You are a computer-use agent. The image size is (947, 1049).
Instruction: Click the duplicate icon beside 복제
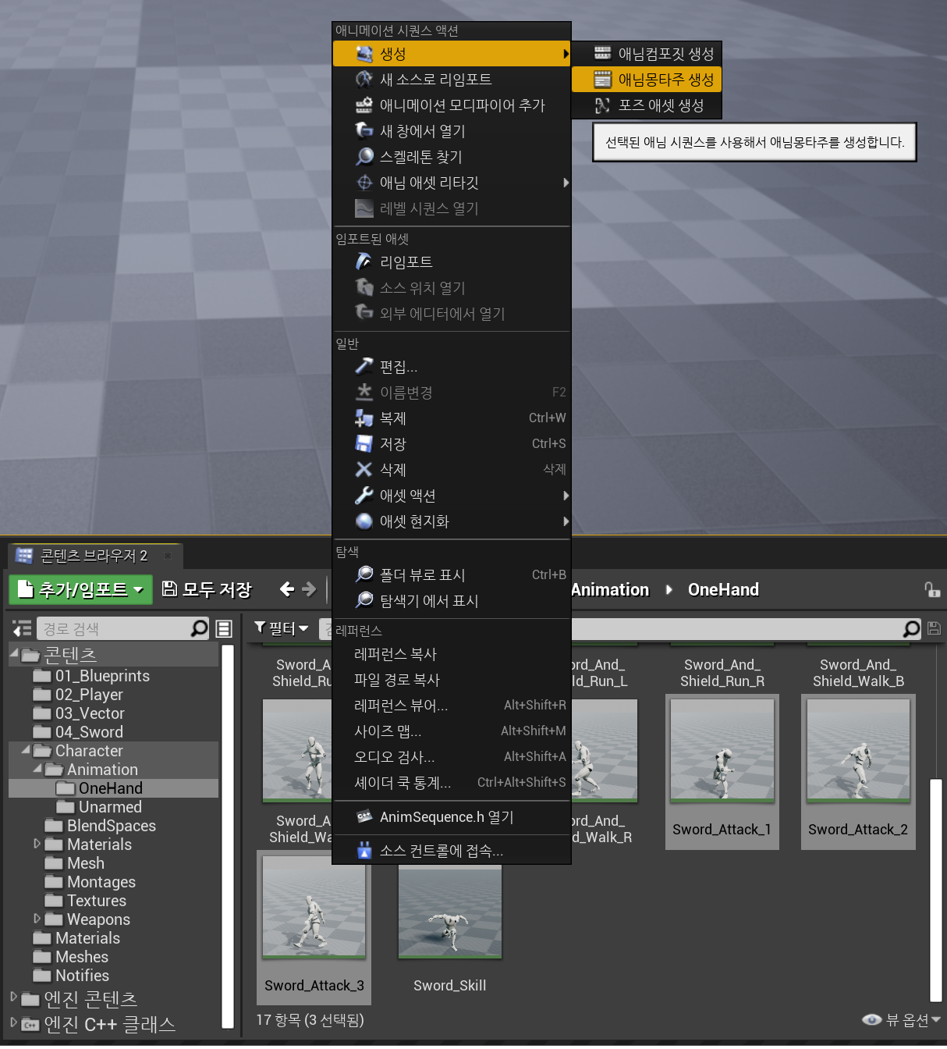[x=364, y=418]
